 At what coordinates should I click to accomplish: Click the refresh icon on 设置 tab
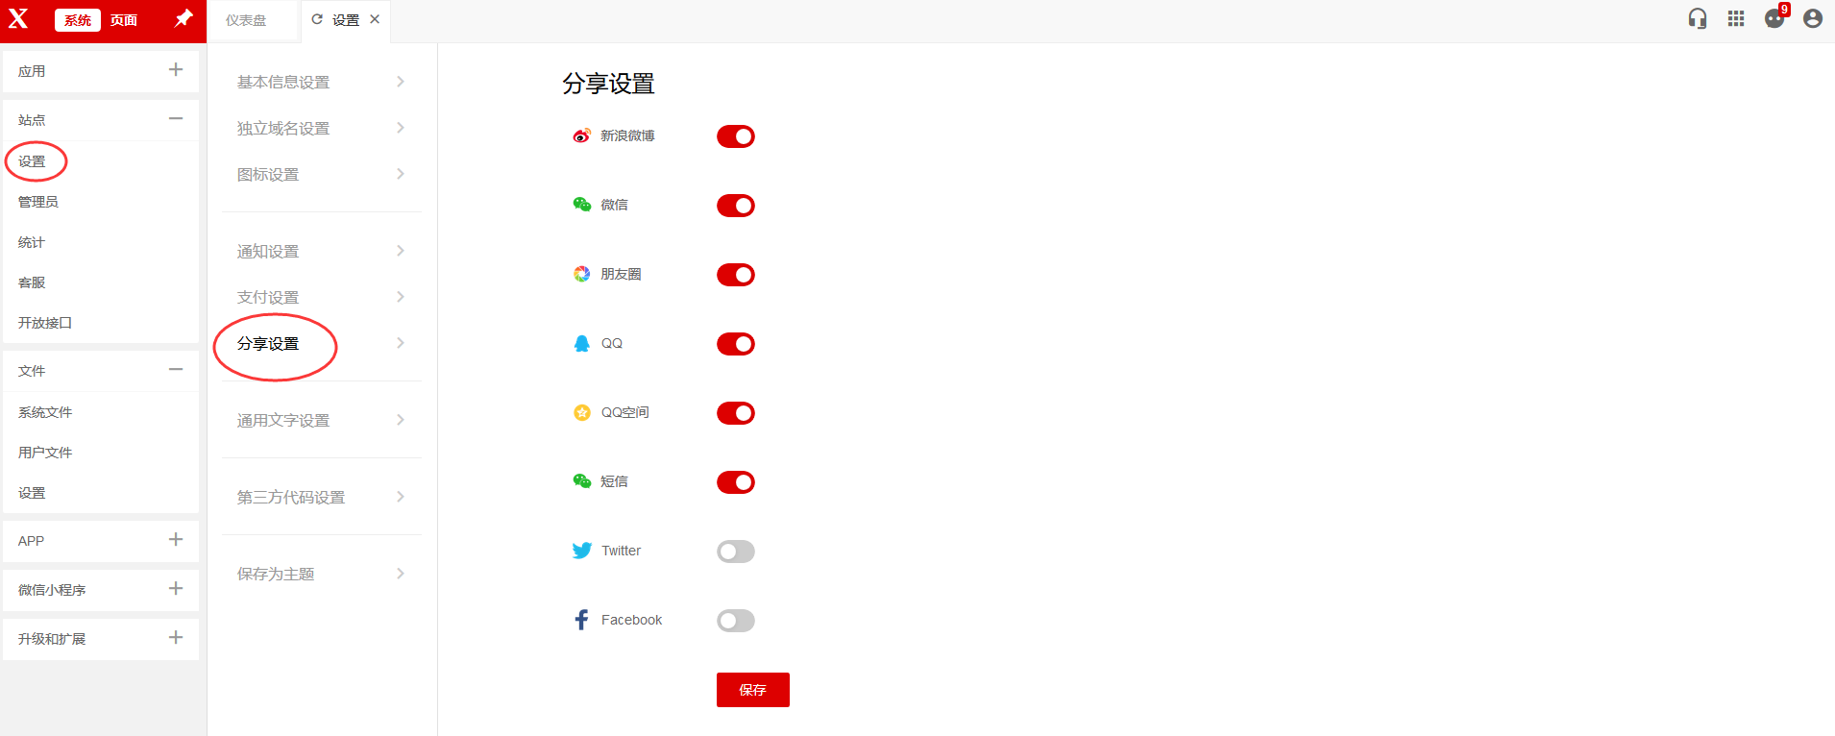[317, 19]
